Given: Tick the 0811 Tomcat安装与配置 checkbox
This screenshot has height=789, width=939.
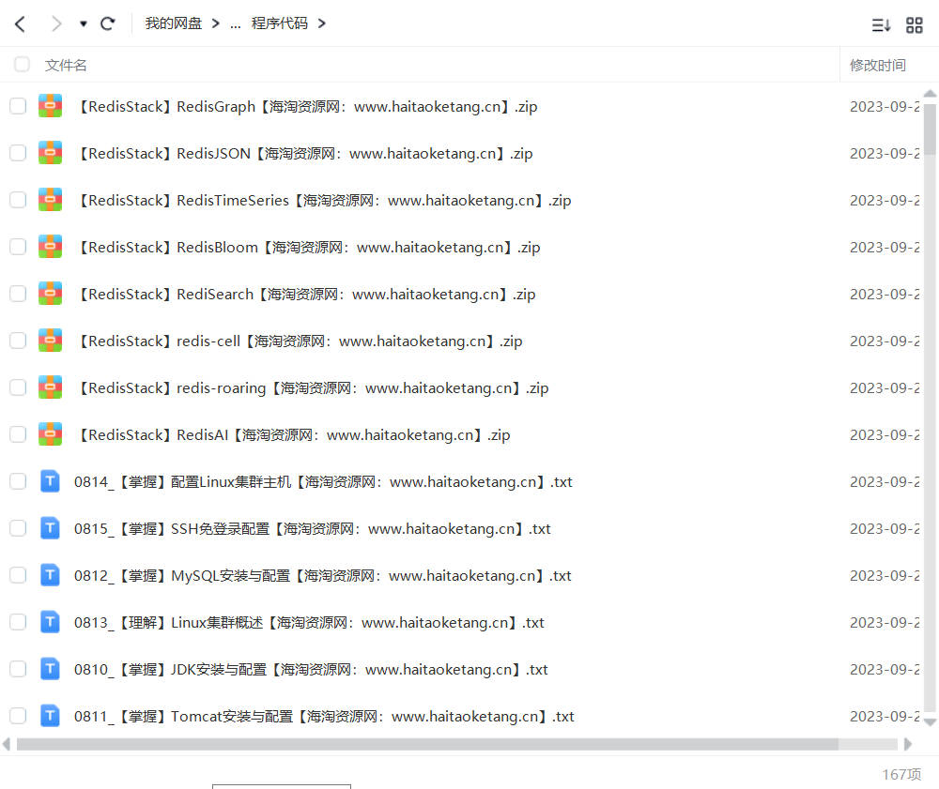Looking at the screenshot, I should 18,716.
